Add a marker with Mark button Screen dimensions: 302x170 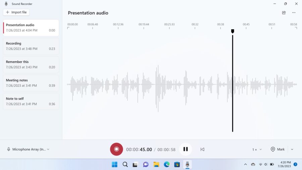point(278,150)
